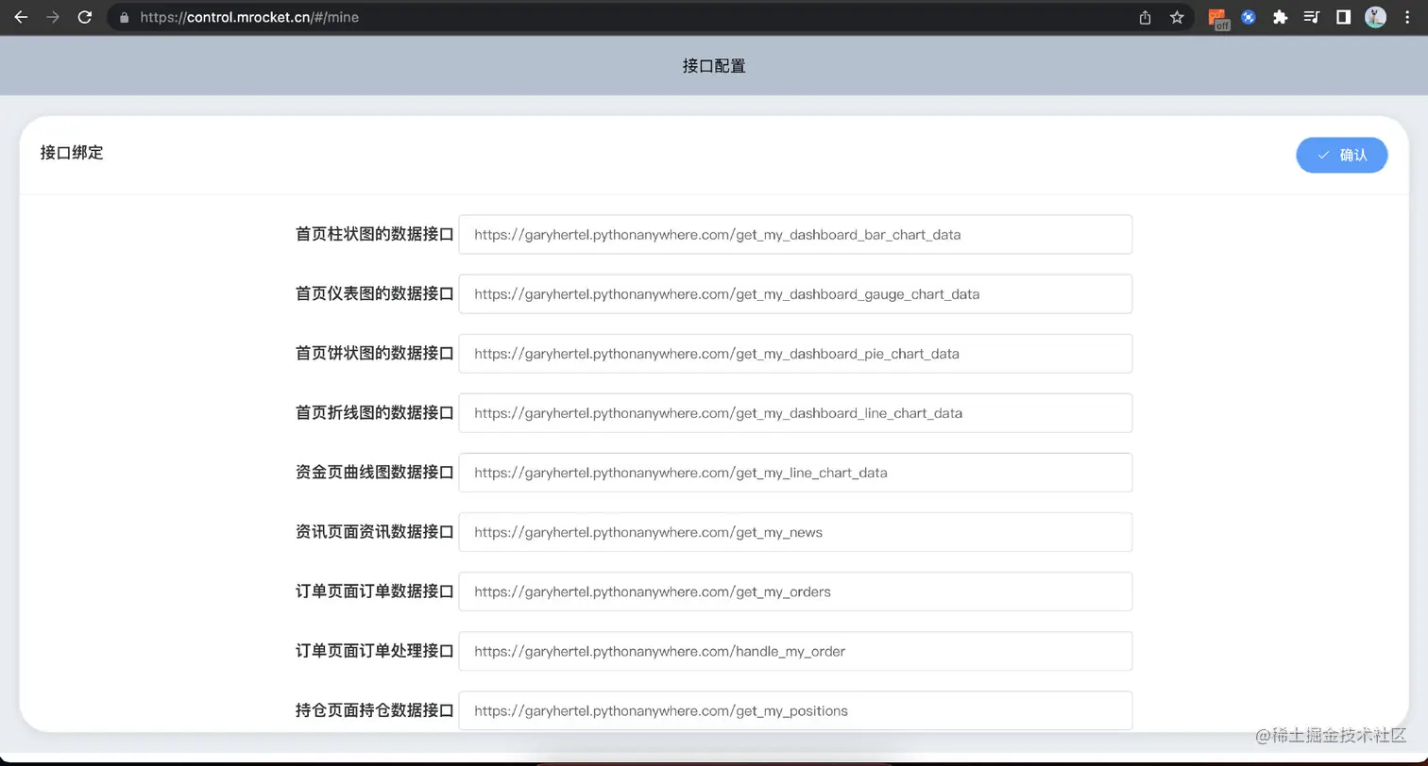Open the orange extension icon

point(1218,18)
